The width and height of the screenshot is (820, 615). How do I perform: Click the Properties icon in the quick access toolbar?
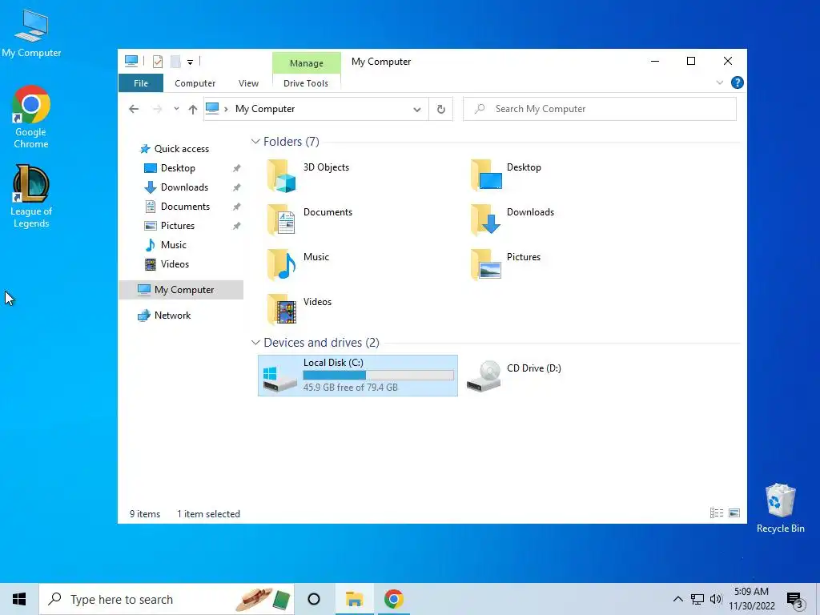158,62
